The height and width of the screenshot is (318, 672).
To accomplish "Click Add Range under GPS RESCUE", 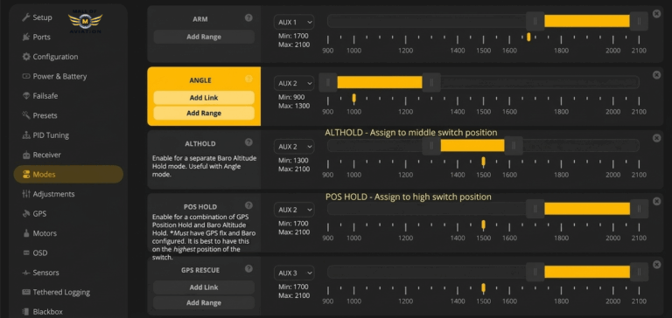I will coord(204,302).
